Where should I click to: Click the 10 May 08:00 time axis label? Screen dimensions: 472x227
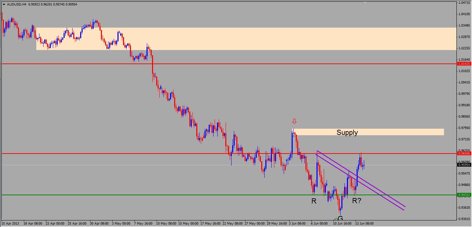pos(166,224)
